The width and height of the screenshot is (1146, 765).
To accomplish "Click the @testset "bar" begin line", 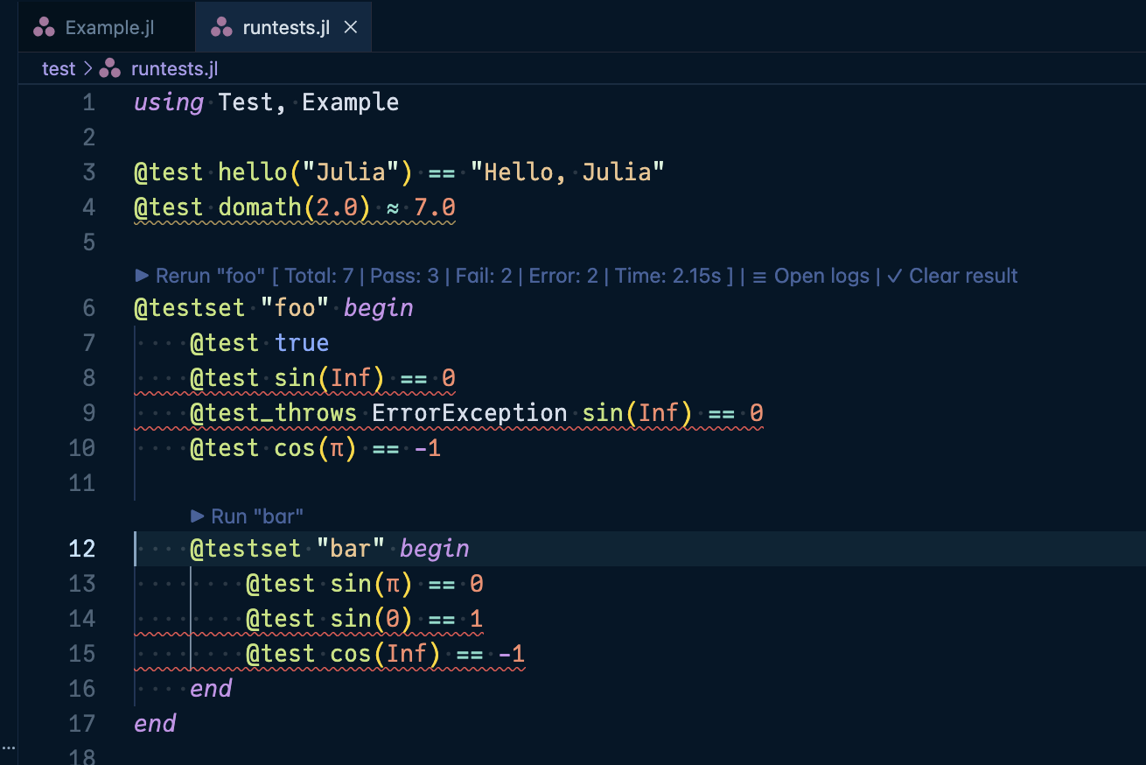I will point(330,549).
